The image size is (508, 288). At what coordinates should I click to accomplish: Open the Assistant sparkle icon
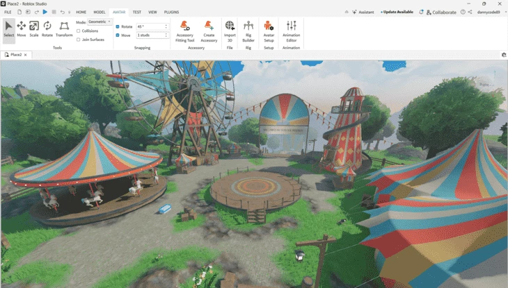354,12
